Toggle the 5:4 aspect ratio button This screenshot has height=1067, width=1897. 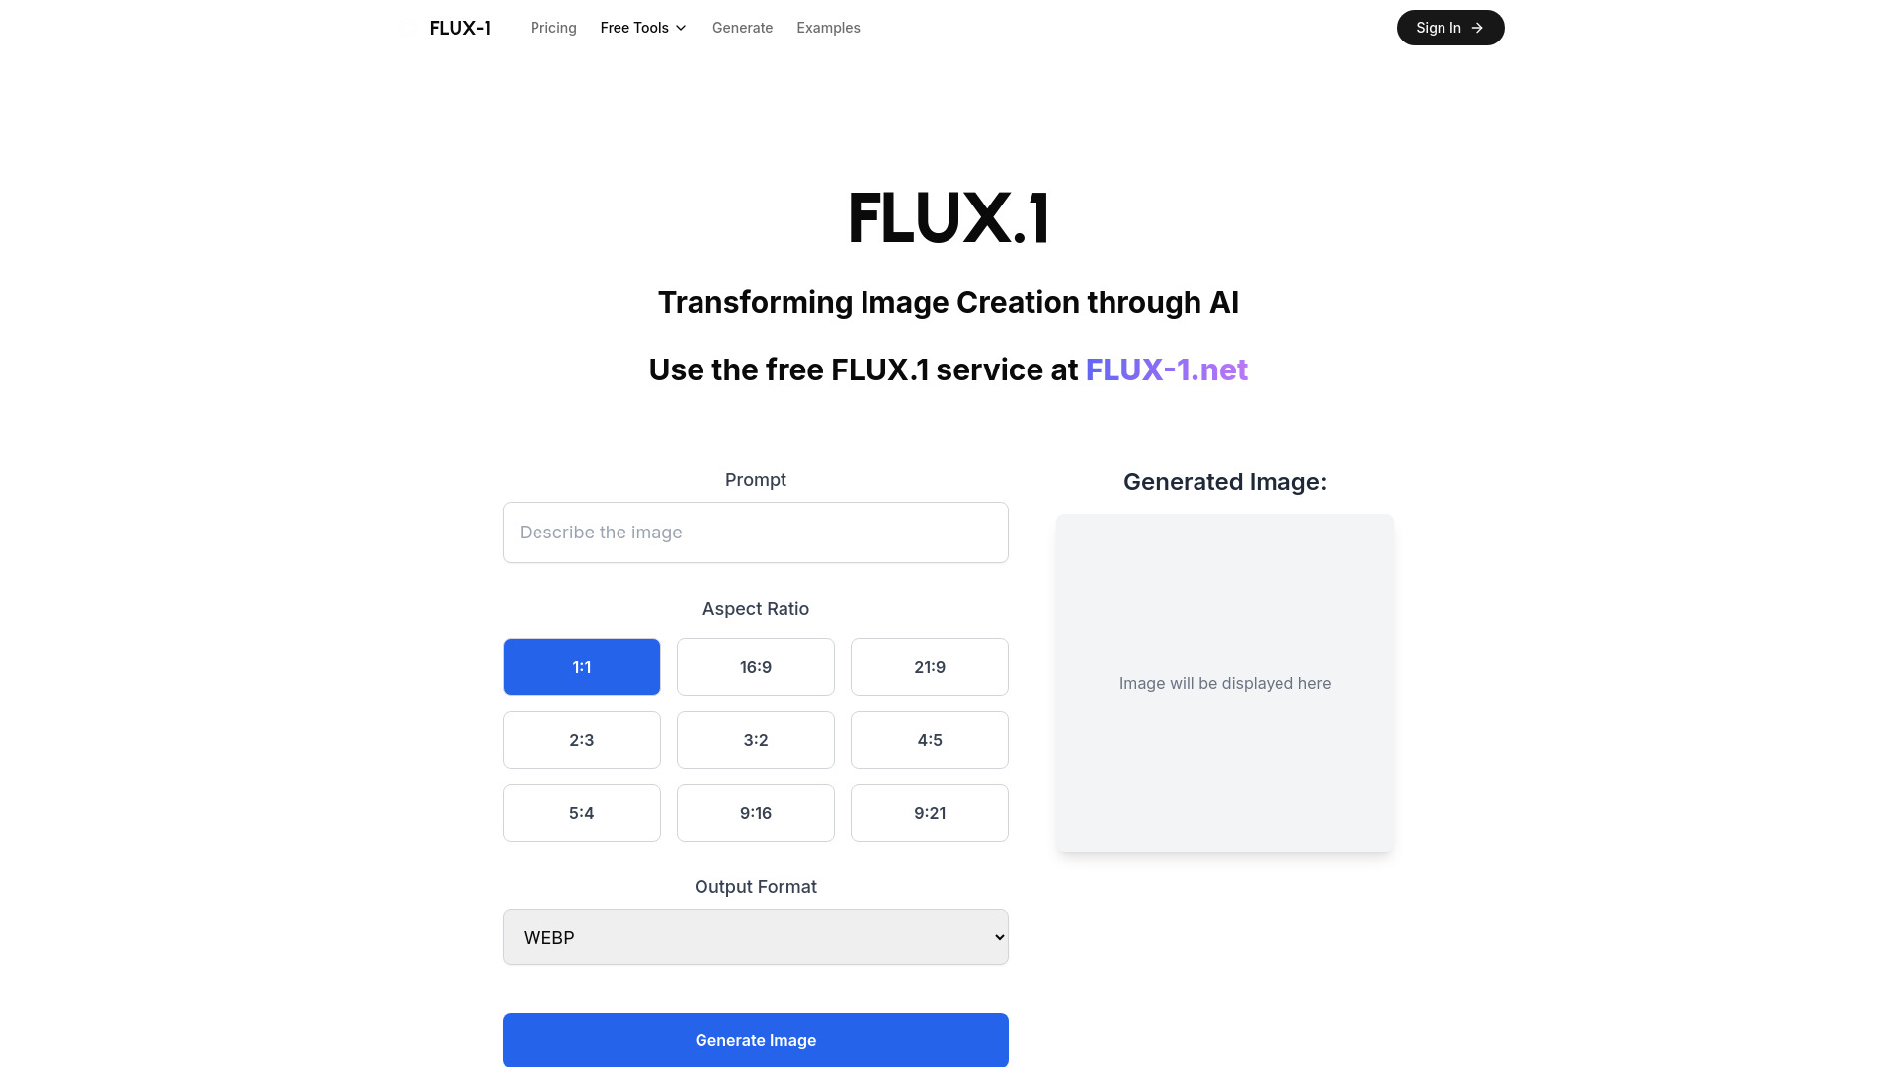pyautogui.click(x=581, y=813)
